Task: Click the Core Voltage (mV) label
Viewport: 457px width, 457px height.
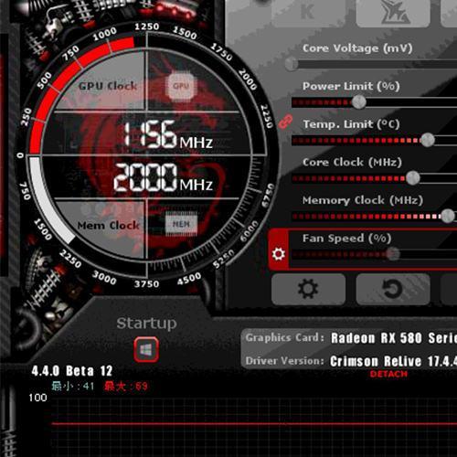Action: click(357, 48)
